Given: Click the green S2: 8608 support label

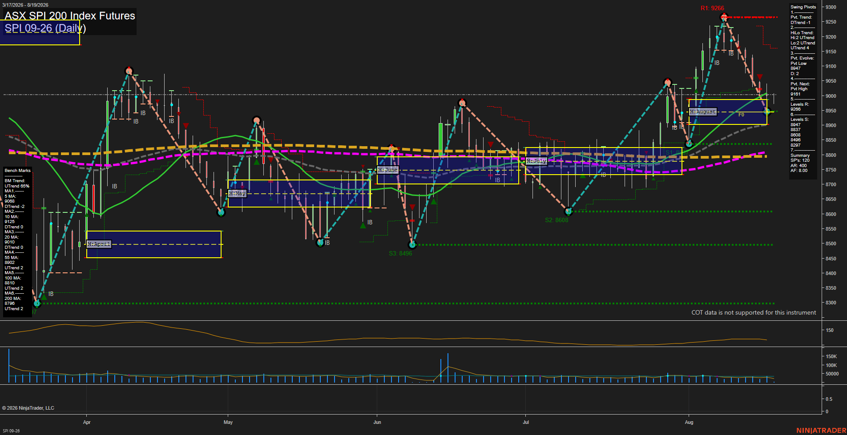Looking at the screenshot, I should (x=557, y=220).
